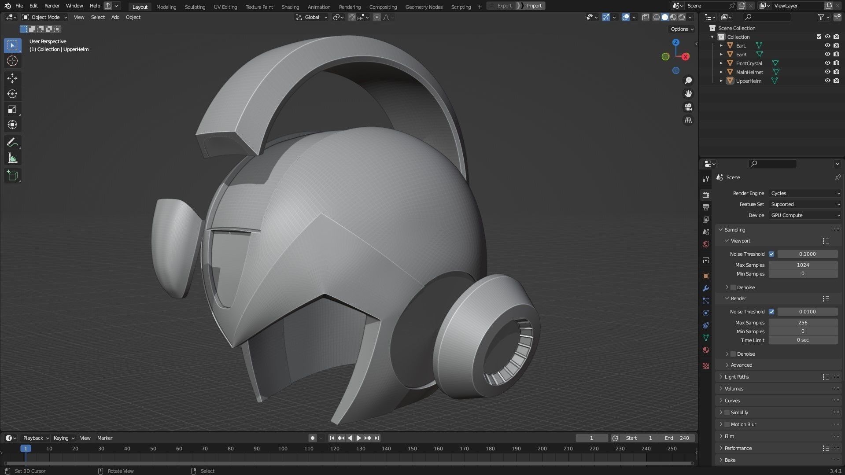Select the Move tool in toolbar

click(x=12, y=78)
